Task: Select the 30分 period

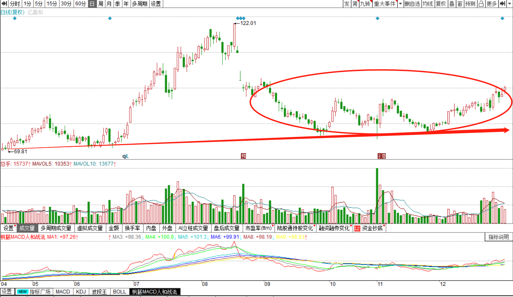Action: click(66, 4)
